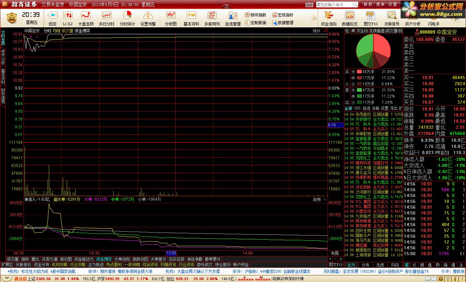The height and width of the screenshot is (282, 466).
Task: Click red box icon beside 统计
Action: [x=325, y=30]
